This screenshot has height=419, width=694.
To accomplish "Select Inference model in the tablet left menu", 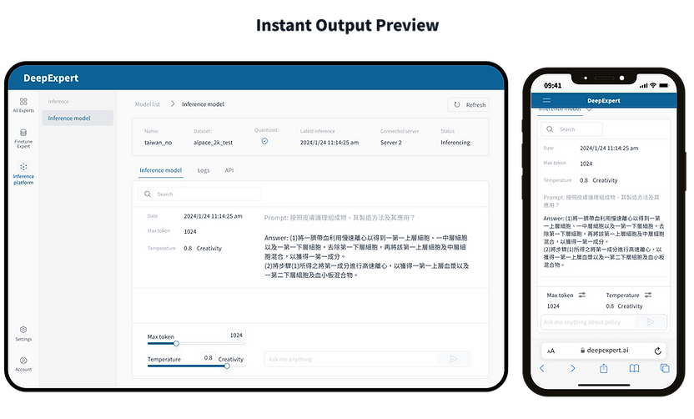I will click(x=78, y=119).
